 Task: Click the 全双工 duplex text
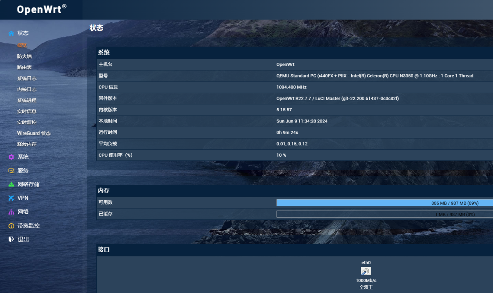coord(366,288)
